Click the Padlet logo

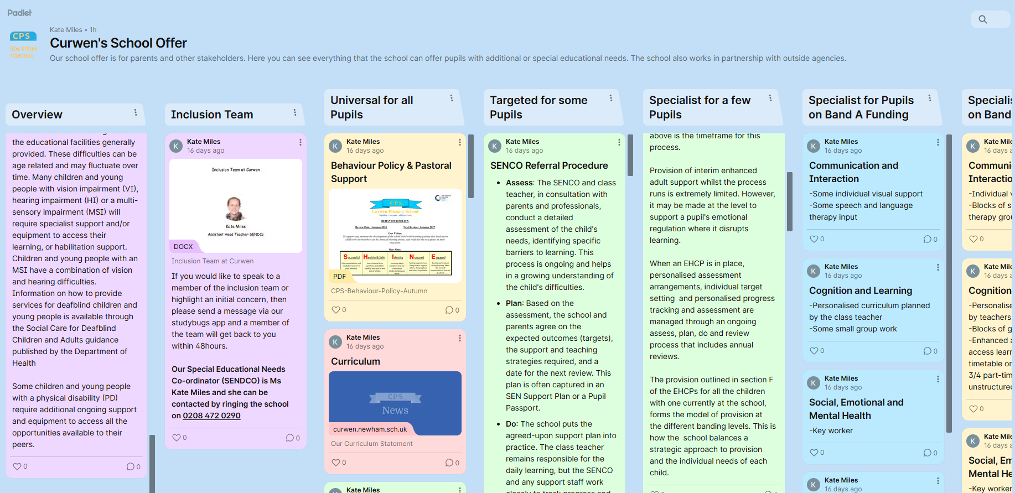pyautogui.click(x=19, y=13)
